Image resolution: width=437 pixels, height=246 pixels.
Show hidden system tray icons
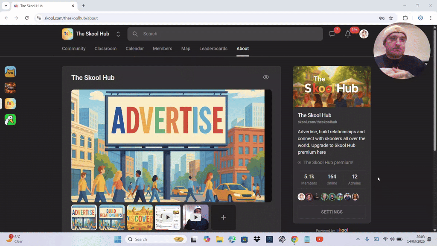pyautogui.click(x=358, y=239)
